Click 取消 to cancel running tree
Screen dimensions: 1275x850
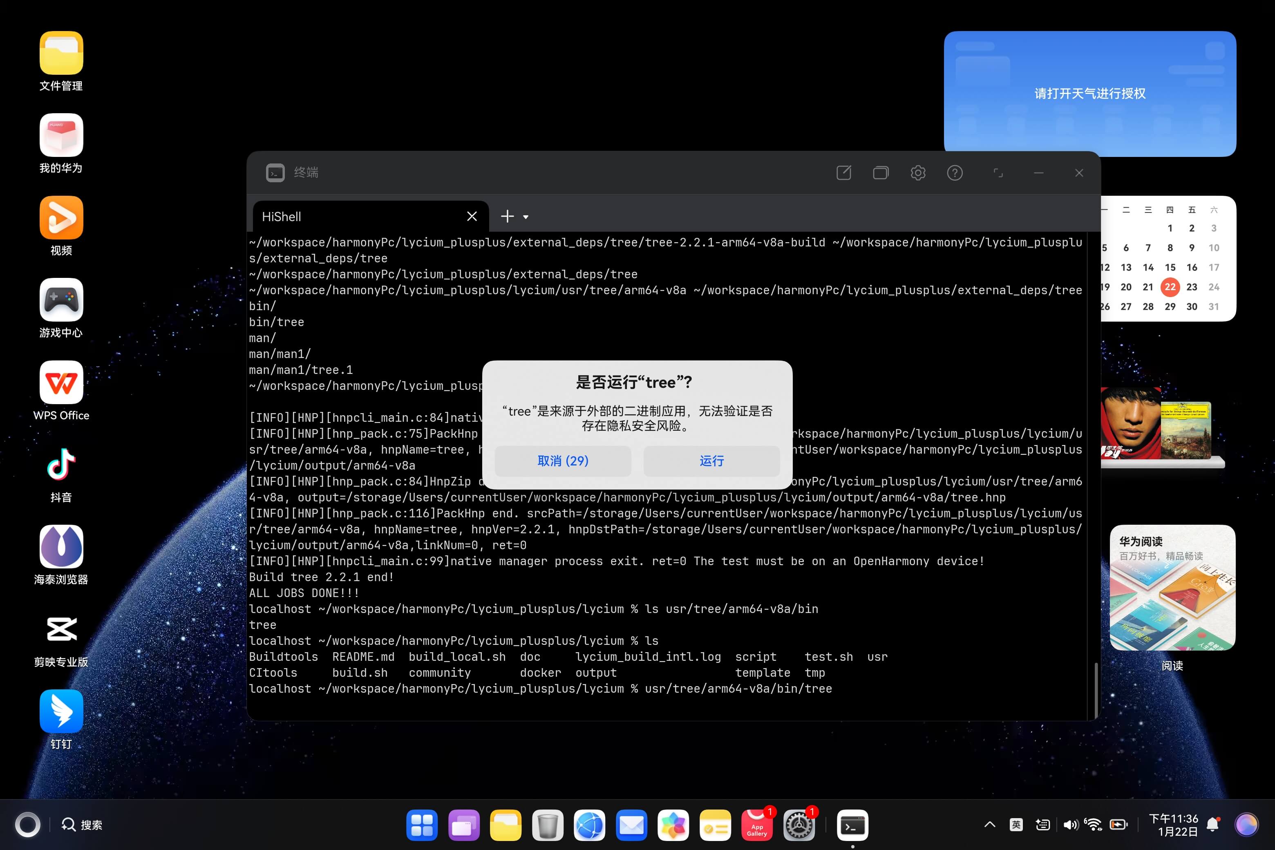pyautogui.click(x=563, y=461)
